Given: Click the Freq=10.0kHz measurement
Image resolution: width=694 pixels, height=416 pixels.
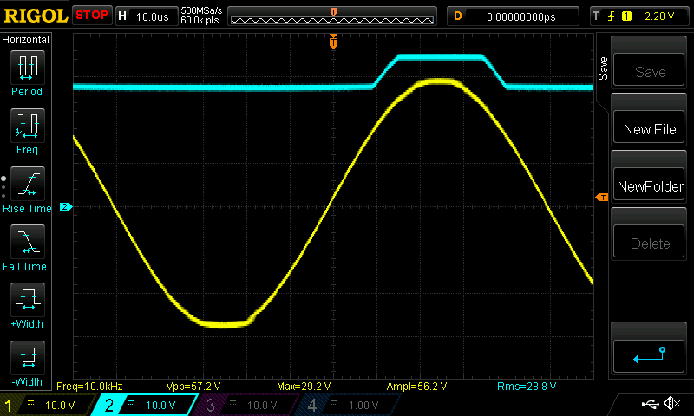Looking at the screenshot, I should point(89,387).
